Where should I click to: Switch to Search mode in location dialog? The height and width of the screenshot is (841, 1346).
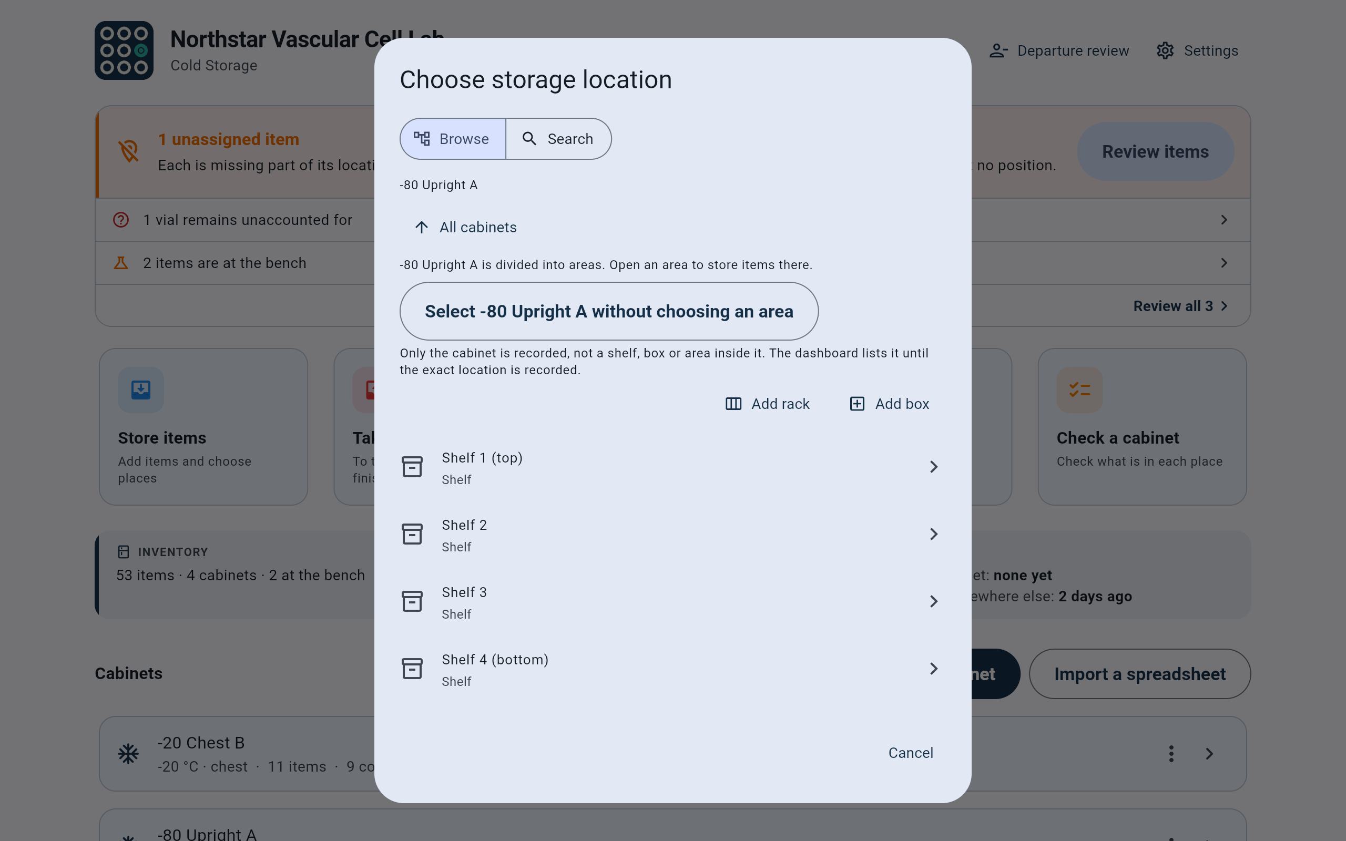click(558, 138)
